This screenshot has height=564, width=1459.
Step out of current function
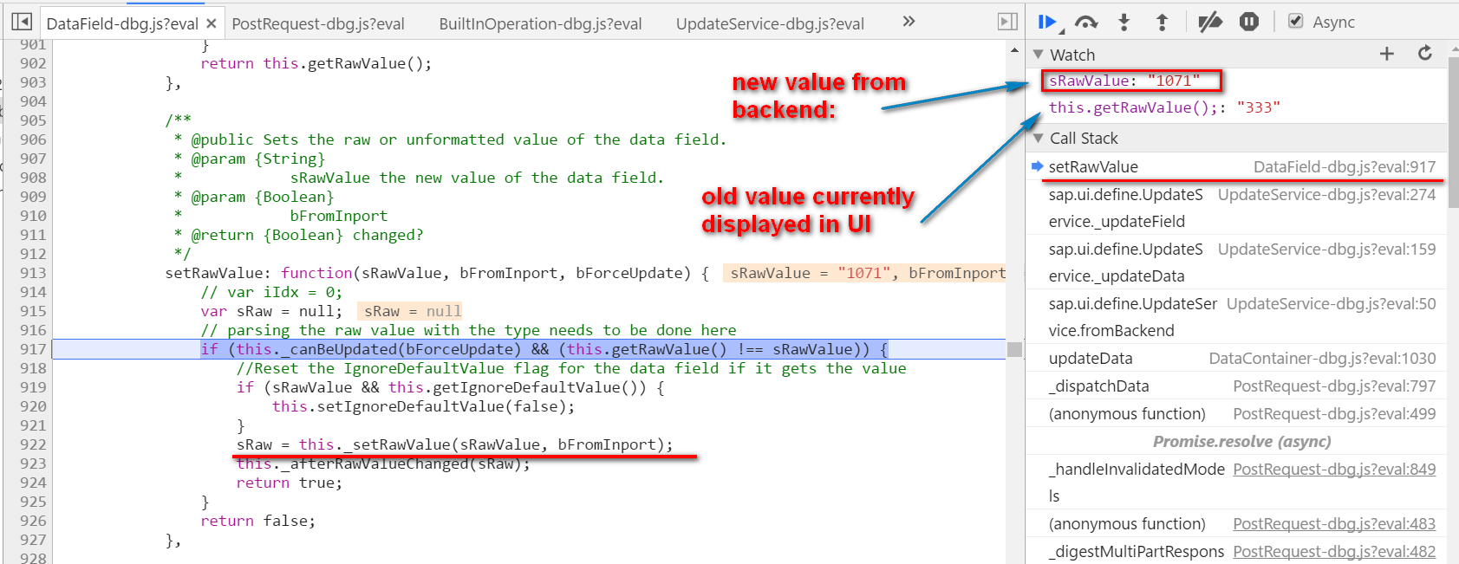click(1162, 23)
